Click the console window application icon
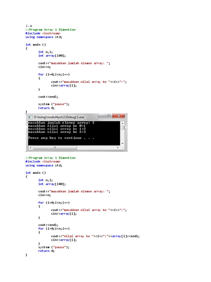The height and width of the screenshot is (282, 211). 30,117
